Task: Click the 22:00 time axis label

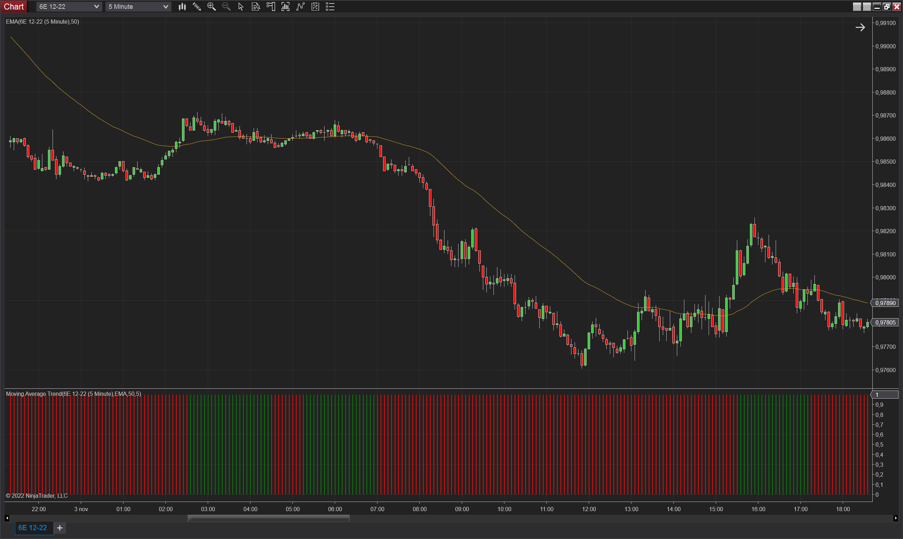Action: click(38, 509)
